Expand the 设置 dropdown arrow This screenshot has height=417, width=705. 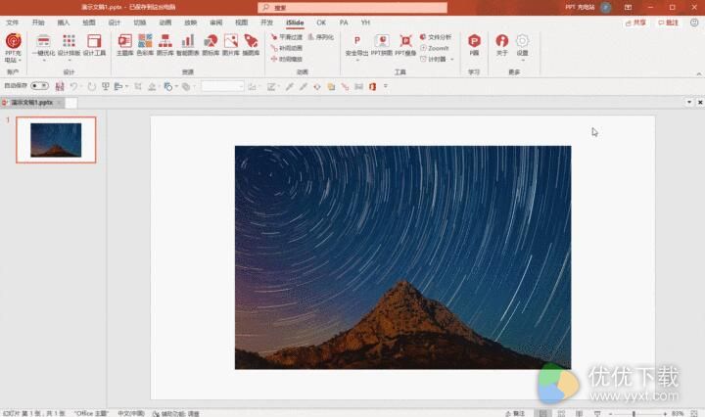click(x=523, y=61)
